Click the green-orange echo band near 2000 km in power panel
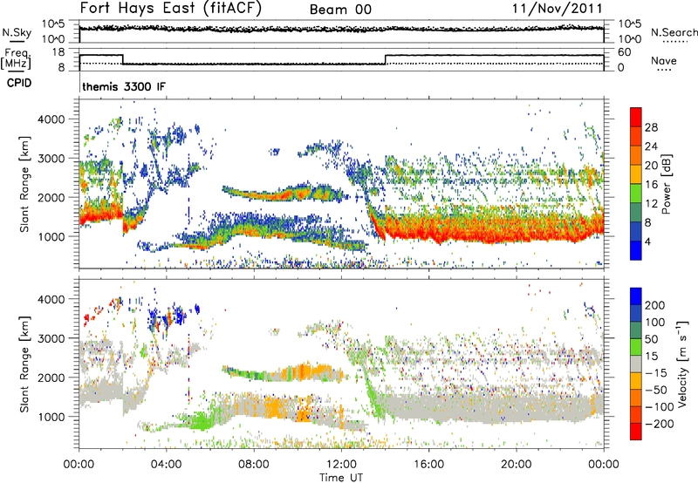Screen dimensions: 698x483 [285, 193]
